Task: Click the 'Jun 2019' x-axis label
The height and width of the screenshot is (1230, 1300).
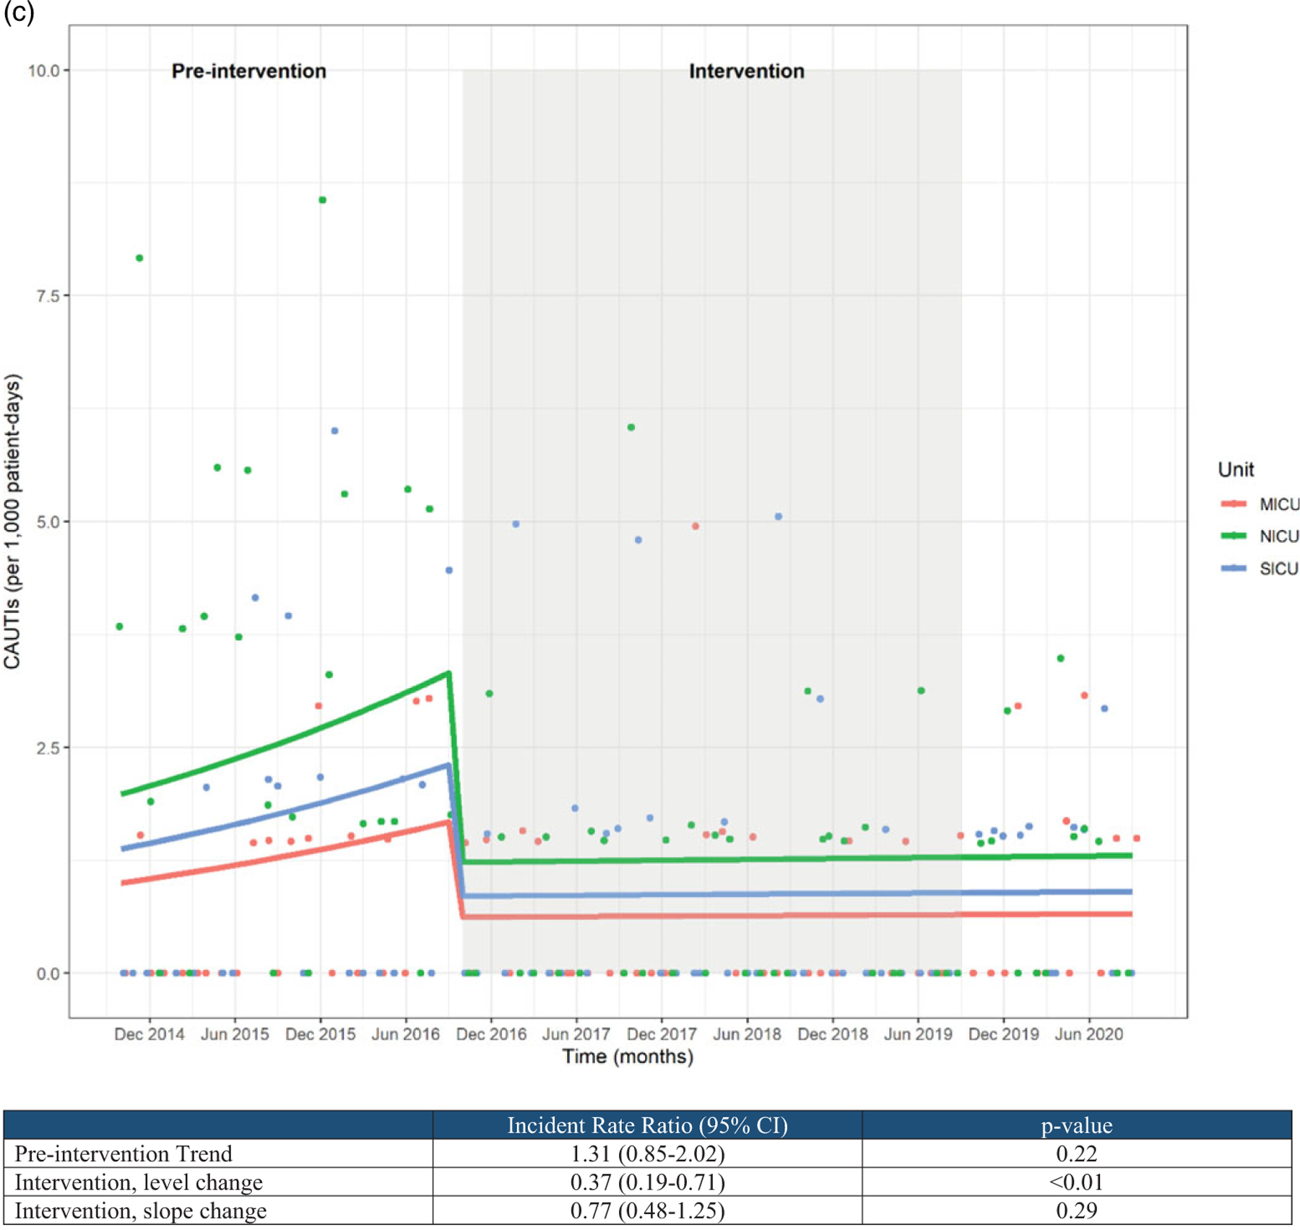Action: pyautogui.click(x=918, y=1034)
